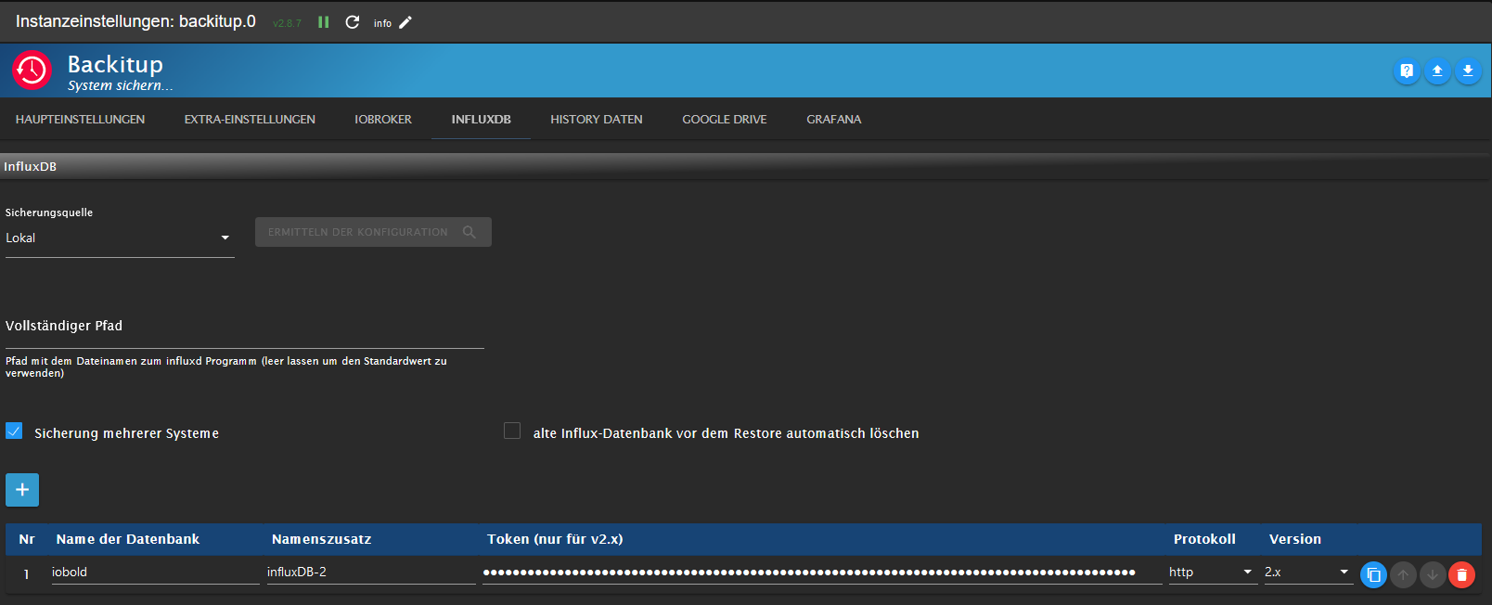Open the ioBroker tab

[383, 120]
